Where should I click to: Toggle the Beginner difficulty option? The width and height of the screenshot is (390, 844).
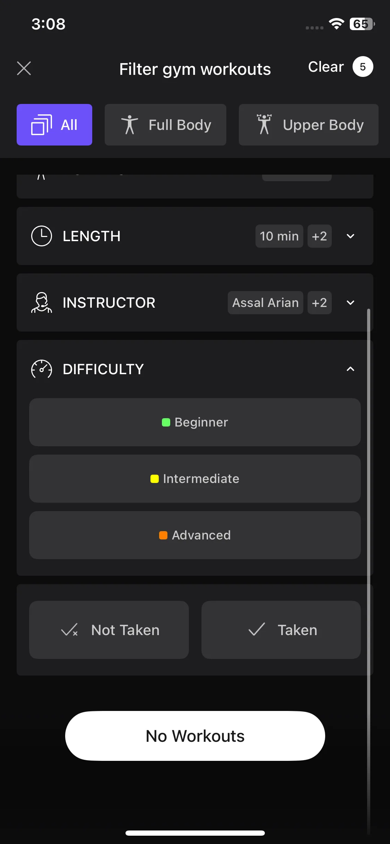click(195, 422)
